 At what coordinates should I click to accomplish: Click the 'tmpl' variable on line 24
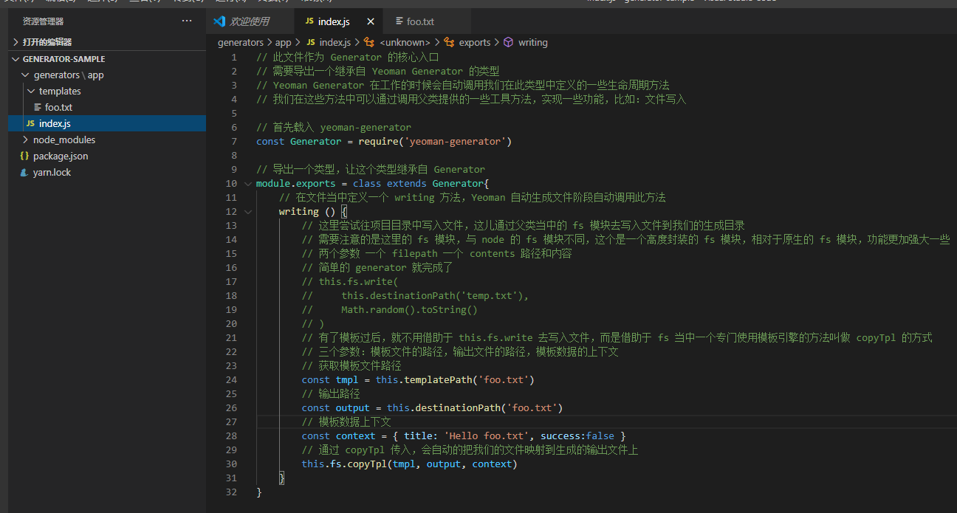[347, 379]
